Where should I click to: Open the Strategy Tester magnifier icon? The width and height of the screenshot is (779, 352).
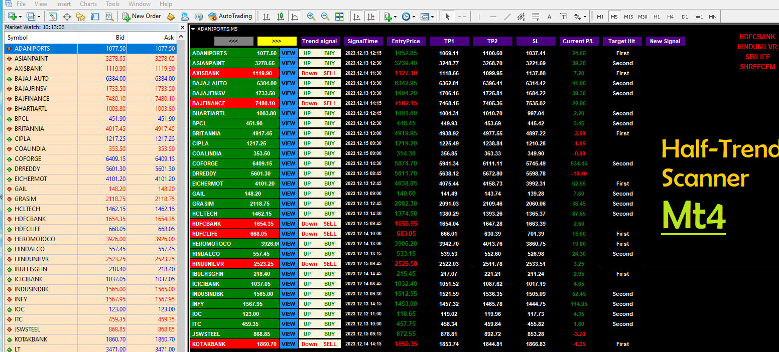[108, 17]
